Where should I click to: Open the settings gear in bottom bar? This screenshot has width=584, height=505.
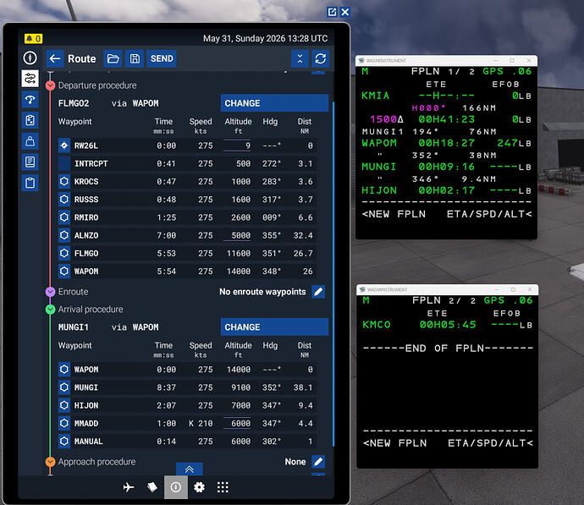pyautogui.click(x=199, y=487)
